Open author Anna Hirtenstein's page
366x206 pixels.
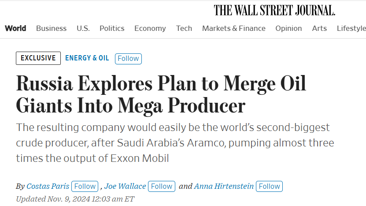[224, 186]
